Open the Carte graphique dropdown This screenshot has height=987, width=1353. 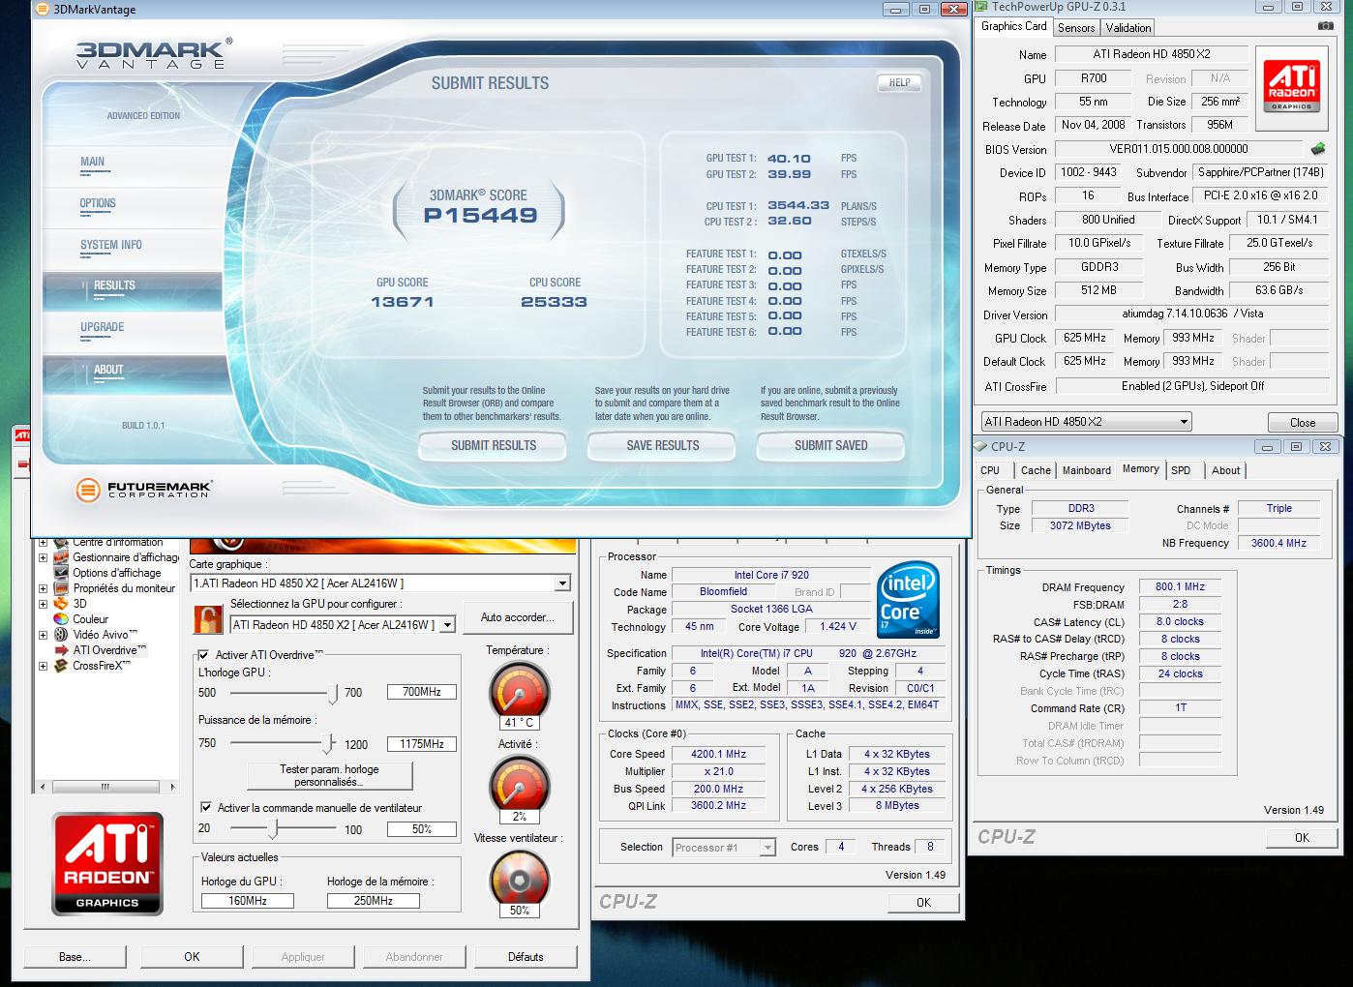(x=561, y=583)
